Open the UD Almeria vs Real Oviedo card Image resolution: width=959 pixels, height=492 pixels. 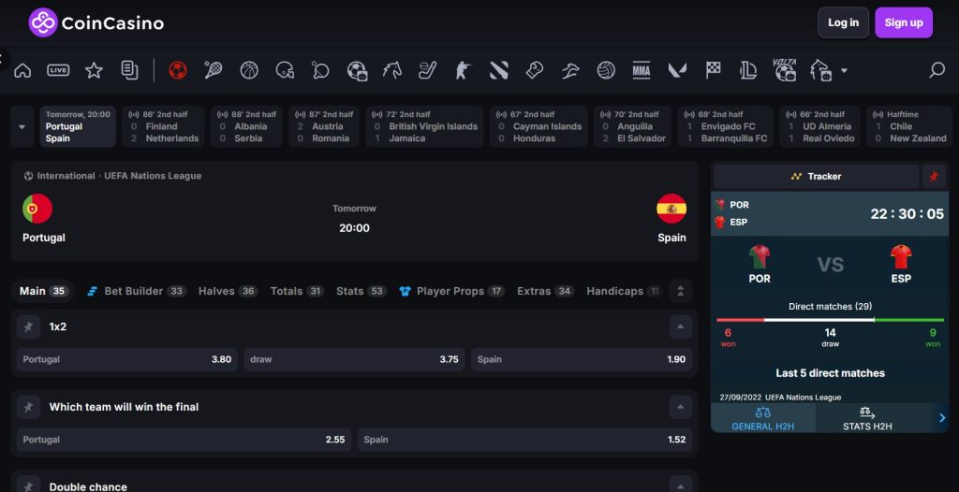tap(819, 126)
